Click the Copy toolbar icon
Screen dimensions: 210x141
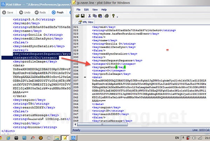pyautogui.click(x=95, y=16)
